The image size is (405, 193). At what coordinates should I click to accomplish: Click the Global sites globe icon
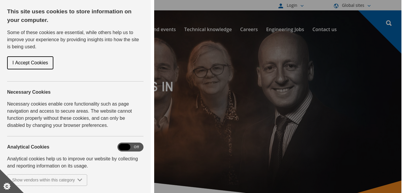(336, 6)
